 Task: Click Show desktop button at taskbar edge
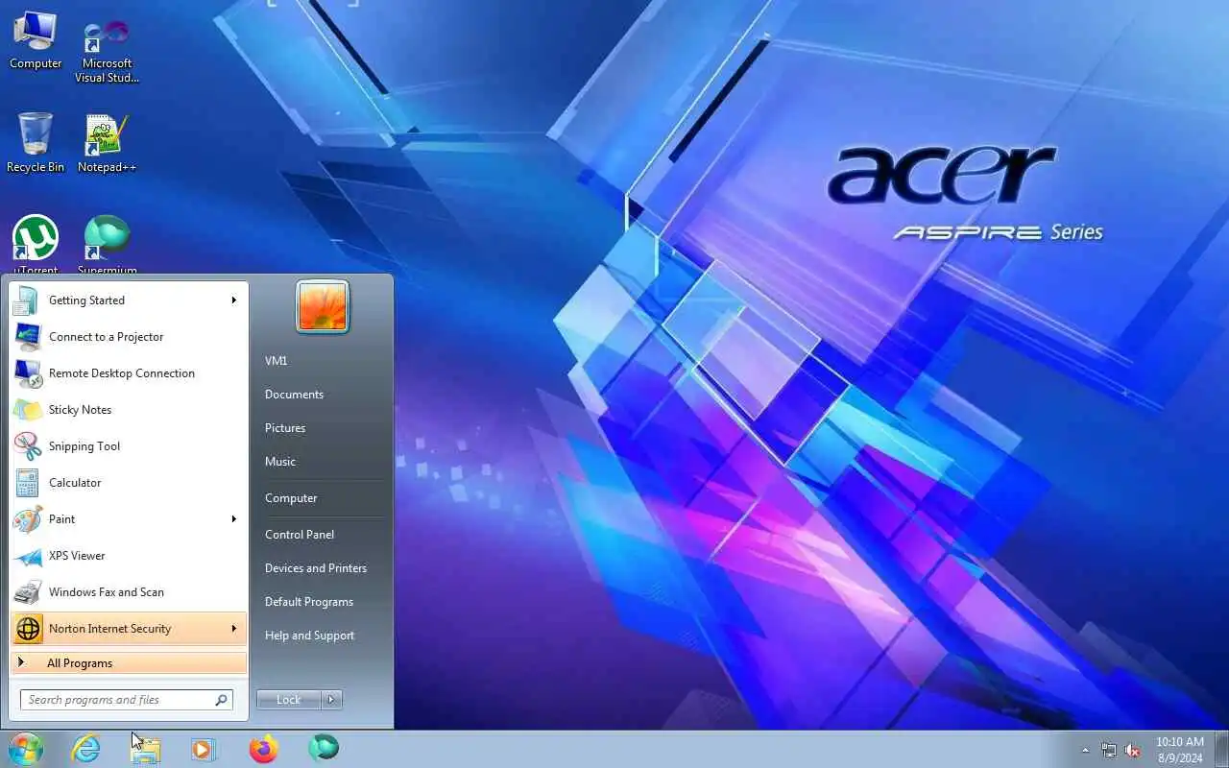(x=1221, y=750)
